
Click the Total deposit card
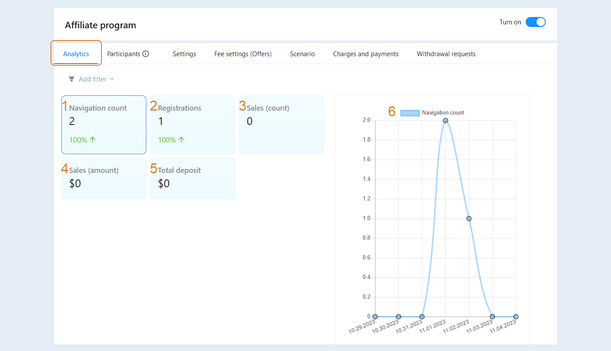tap(192, 179)
